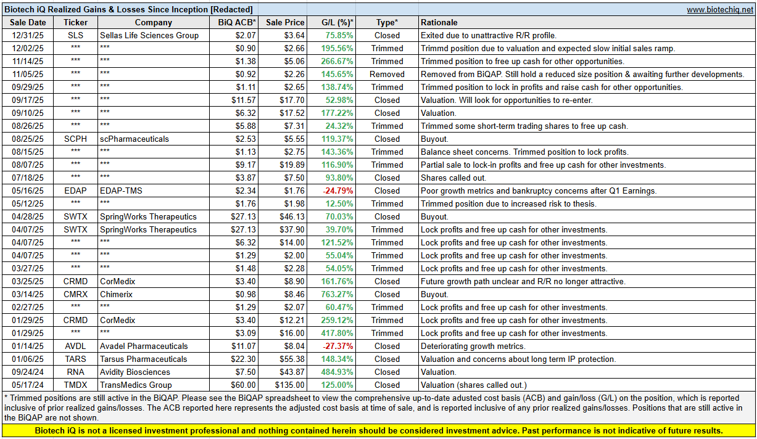757x439 pixels.
Task: Click the Sale Date column header
Action: click(x=28, y=22)
